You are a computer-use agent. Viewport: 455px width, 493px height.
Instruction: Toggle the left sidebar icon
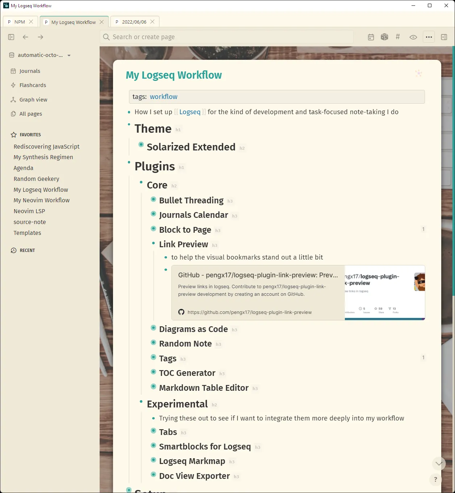[x=11, y=37]
